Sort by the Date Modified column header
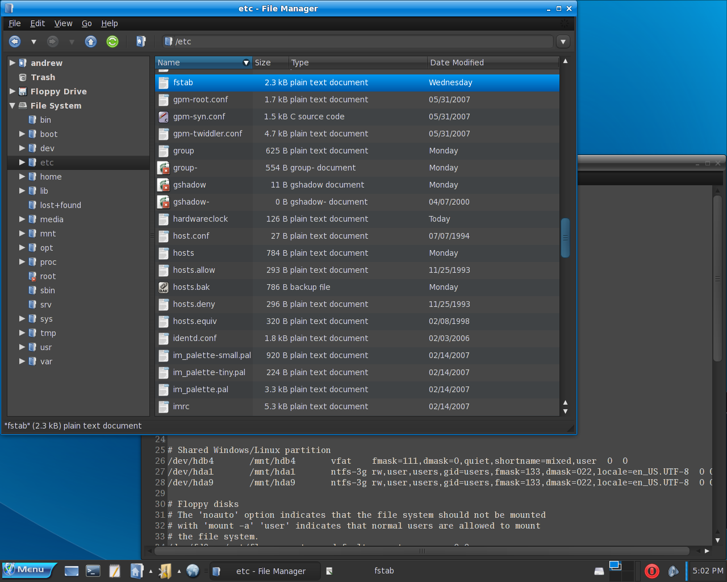727x582 pixels. 493,63
